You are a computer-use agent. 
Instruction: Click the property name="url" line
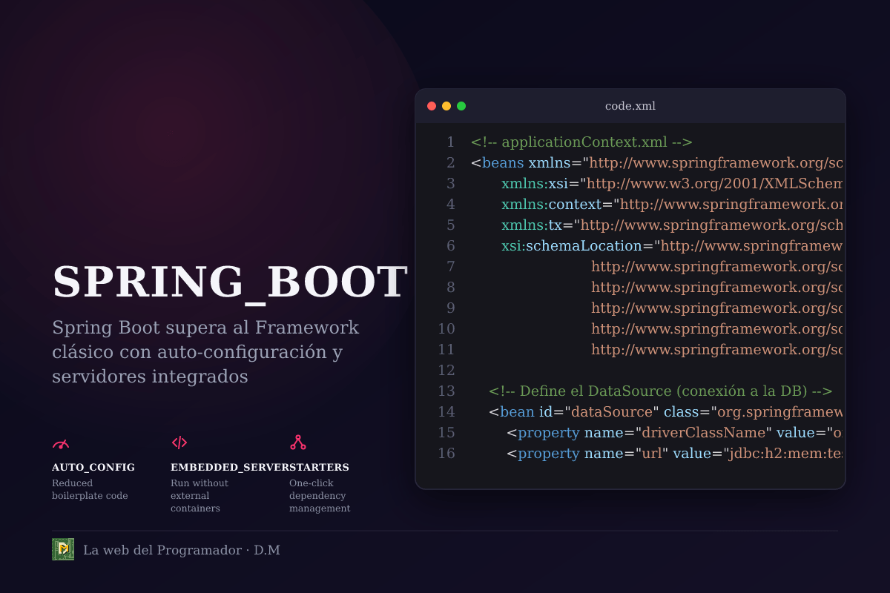[x=675, y=453]
